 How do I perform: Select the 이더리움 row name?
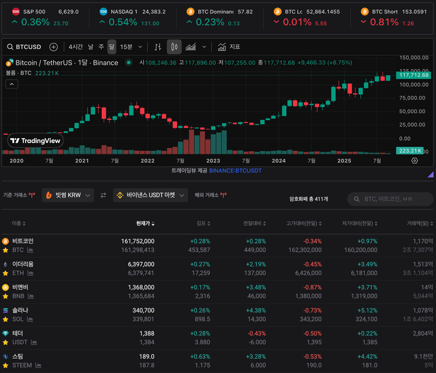pyautogui.click(x=22, y=264)
